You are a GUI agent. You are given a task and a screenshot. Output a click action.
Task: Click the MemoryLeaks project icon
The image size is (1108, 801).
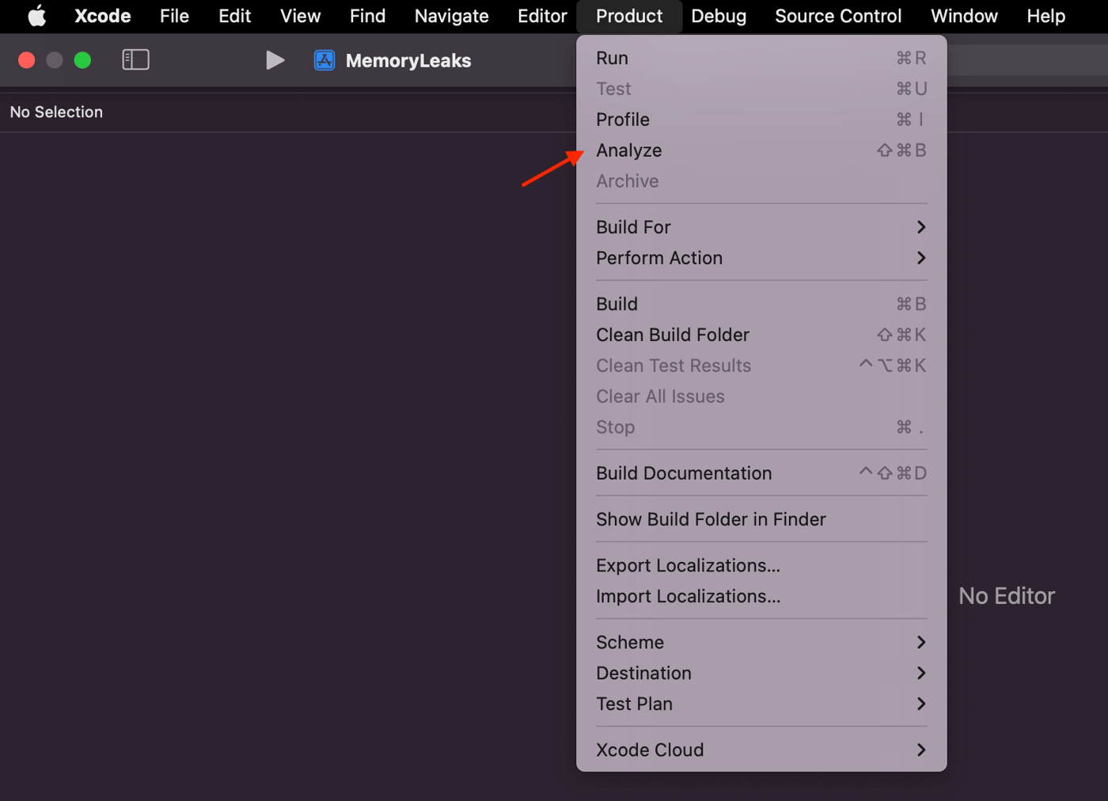pos(324,59)
